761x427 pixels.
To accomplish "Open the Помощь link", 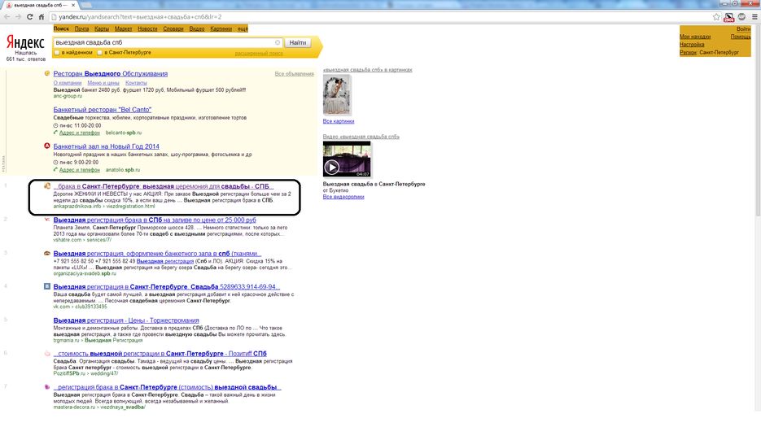I will pos(741,37).
